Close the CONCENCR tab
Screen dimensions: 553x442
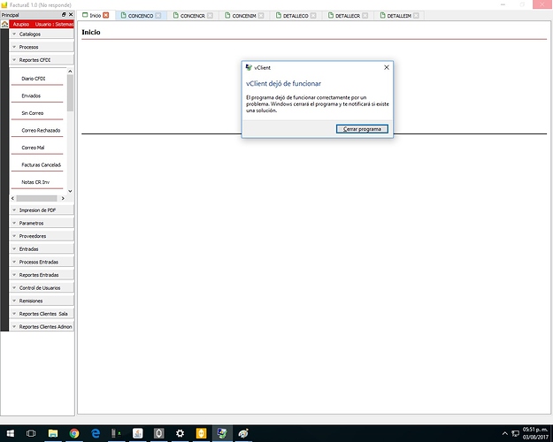coord(211,16)
